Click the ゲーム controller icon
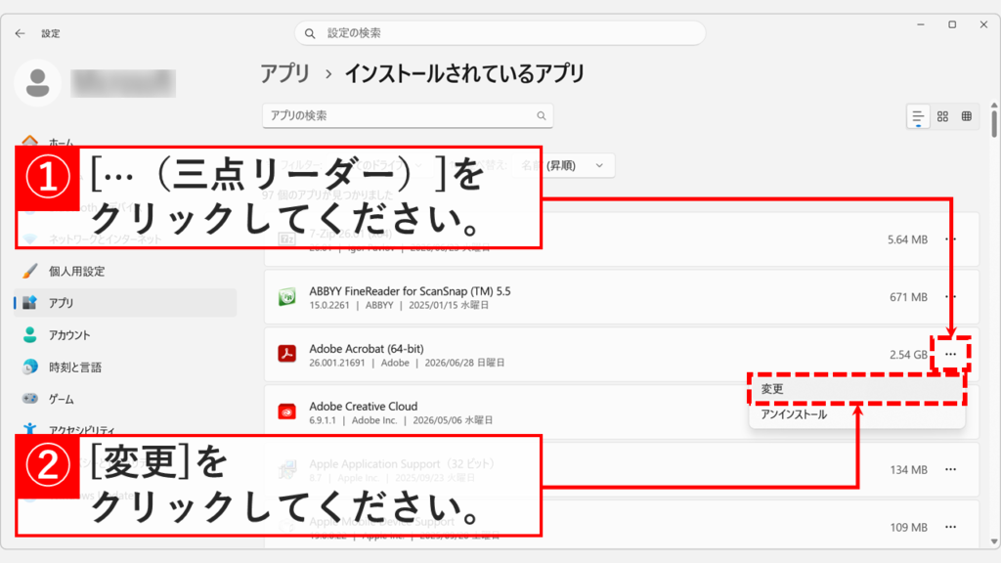Screen dimensions: 1001x563 30,399
